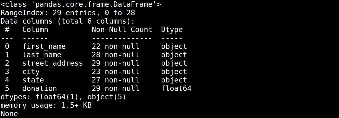Click the pandas DataFrame class line

pyautogui.click(x=81, y=4)
